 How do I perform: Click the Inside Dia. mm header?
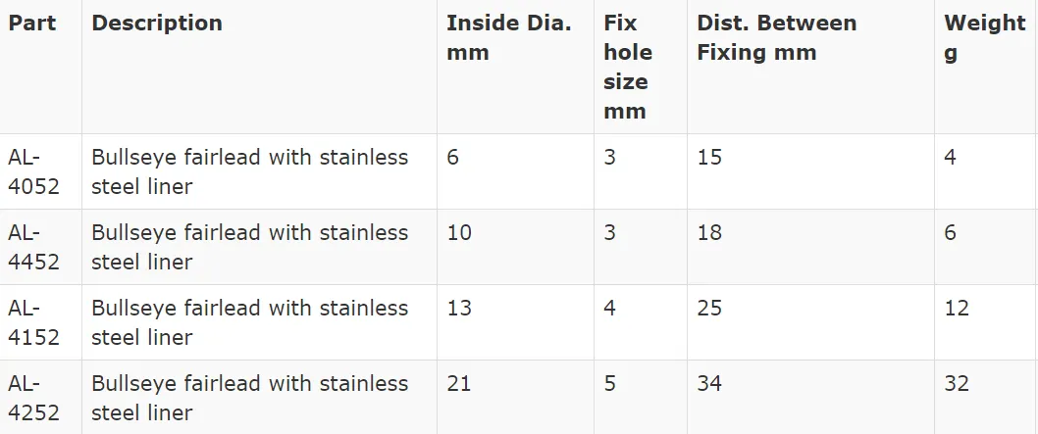pos(509,38)
